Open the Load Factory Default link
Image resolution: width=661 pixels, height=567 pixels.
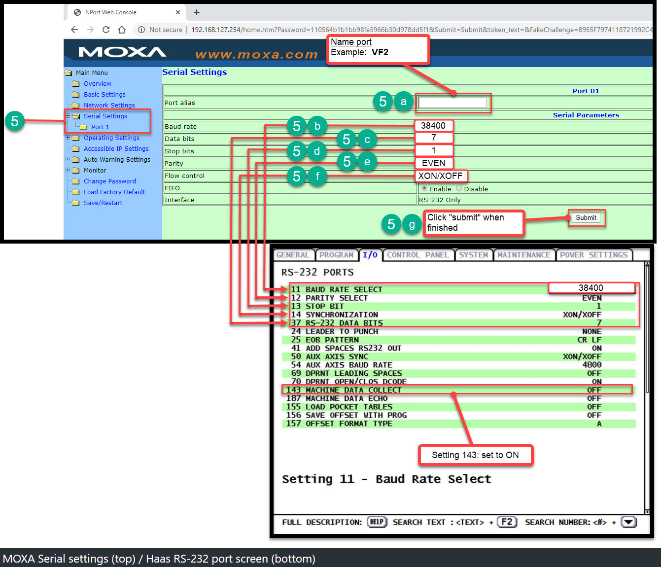[114, 192]
